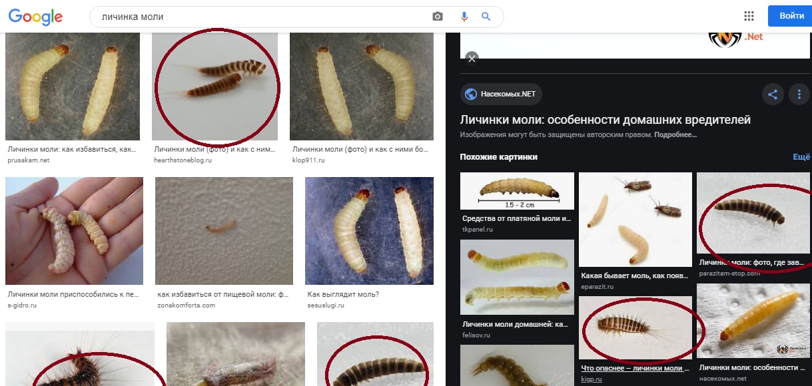The image size is (812, 386).
Task: Open the parazitam-stop.com similar image
Action: click(x=754, y=214)
